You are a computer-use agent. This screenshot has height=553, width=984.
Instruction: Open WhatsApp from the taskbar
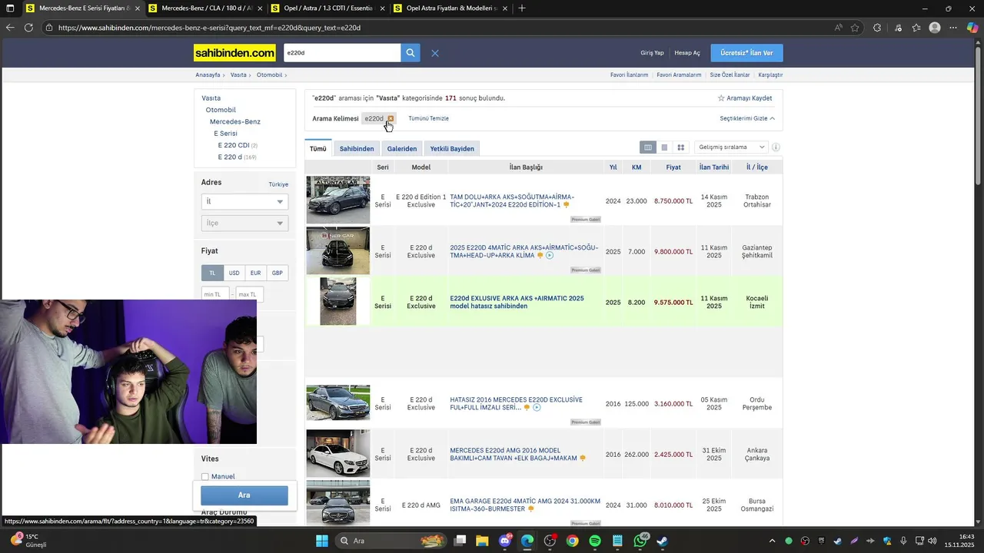click(640, 541)
